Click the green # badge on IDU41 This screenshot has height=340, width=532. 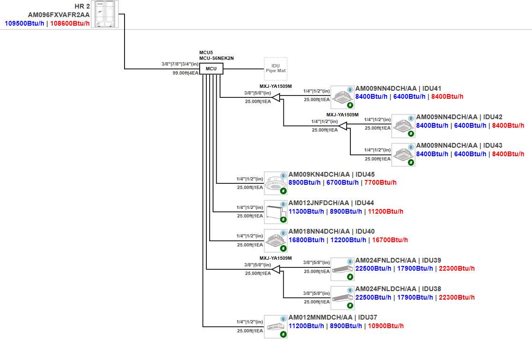[x=350, y=105]
